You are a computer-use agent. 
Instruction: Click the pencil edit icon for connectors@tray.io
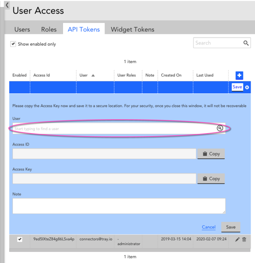(x=238, y=240)
